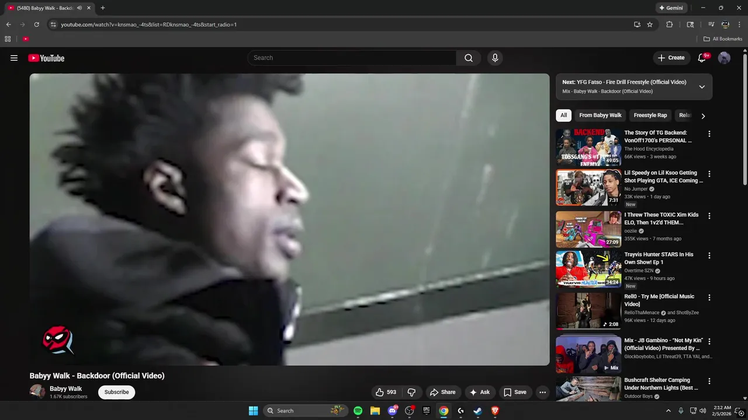Open Chrome three-dot menu
This screenshot has height=420, width=748.
739,24
